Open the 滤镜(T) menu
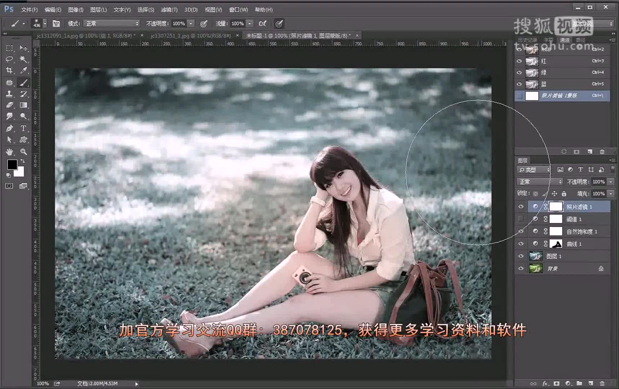Image resolution: width=619 pixels, height=389 pixels. pyautogui.click(x=169, y=10)
